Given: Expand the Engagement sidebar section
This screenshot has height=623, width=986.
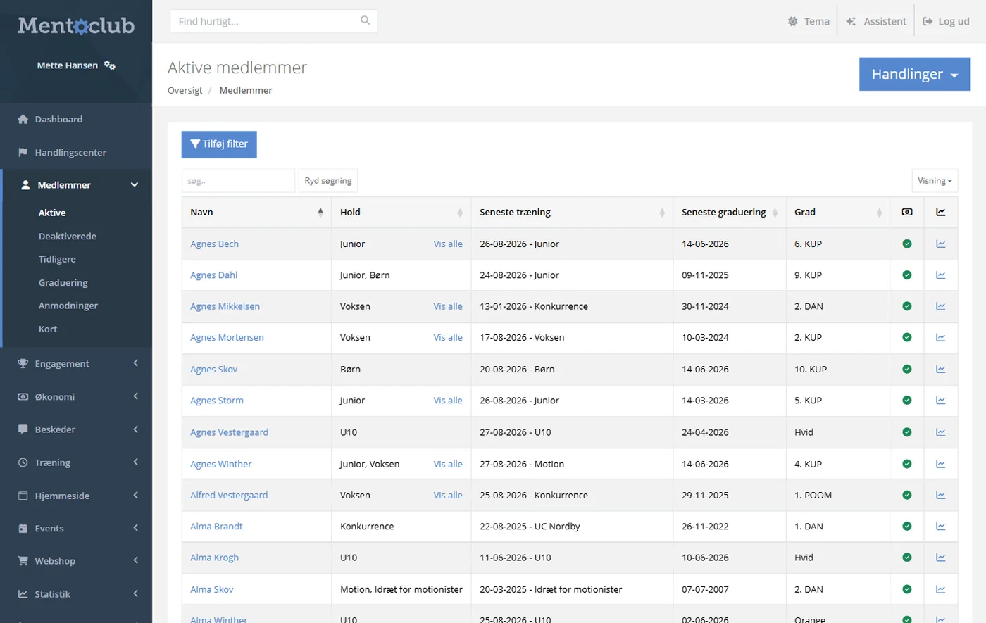Looking at the screenshot, I should coord(76,363).
